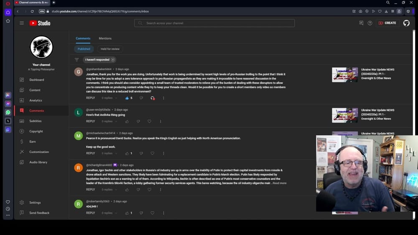Screen dimensions: 418x235
Task: Reply to richardgilman4602's comment
Action: click(x=90, y=190)
